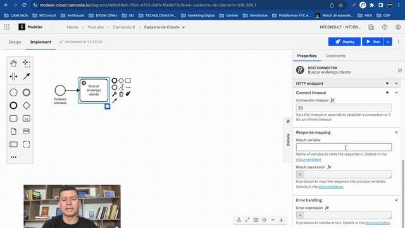Image resolution: width=405 pixels, height=228 pixels.
Task: Create a data store reference
Action: (27, 131)
